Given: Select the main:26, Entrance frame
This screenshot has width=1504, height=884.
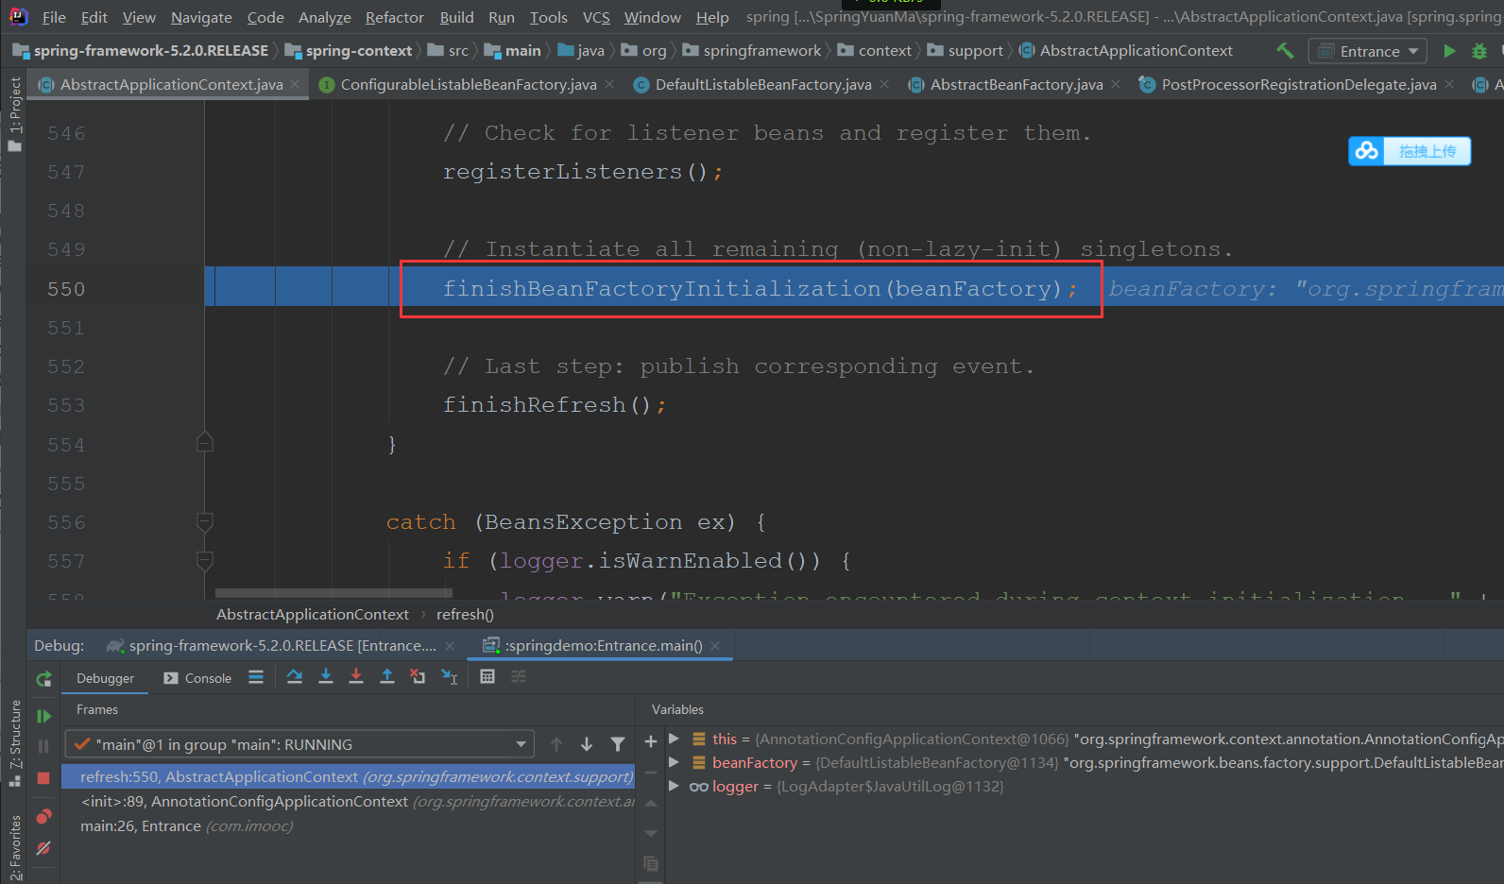Looking at the screenshot, I should (x=349, y=825).
